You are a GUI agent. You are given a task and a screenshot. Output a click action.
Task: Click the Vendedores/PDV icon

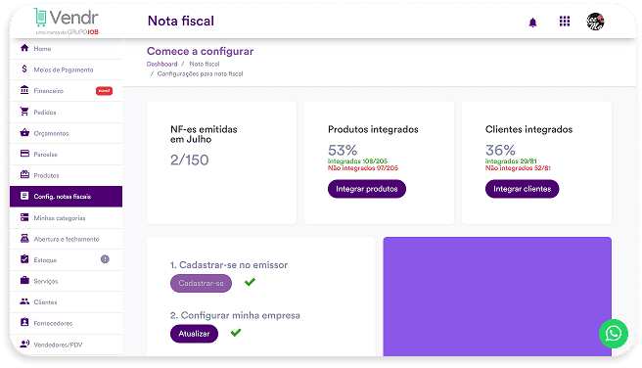pos(24,344)
